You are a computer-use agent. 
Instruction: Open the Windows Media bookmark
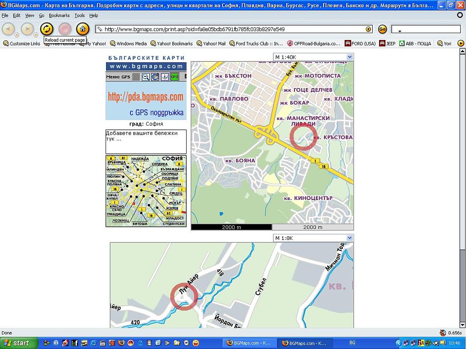(128, 44)
